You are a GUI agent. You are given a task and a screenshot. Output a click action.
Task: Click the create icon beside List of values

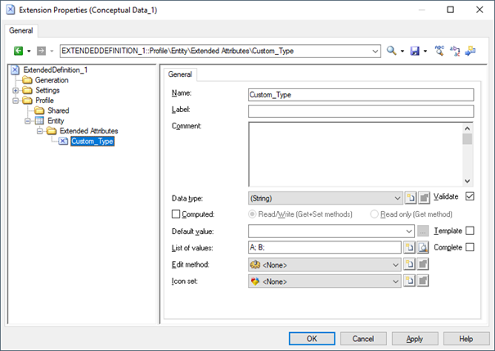click(410, 247)
